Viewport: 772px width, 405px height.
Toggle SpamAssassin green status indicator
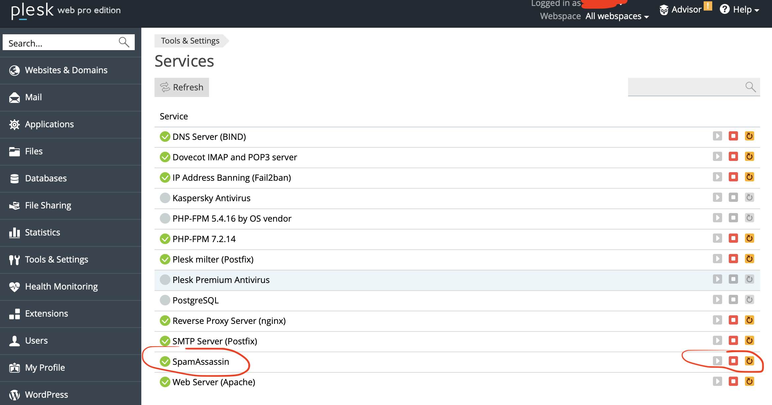[165, 361]
